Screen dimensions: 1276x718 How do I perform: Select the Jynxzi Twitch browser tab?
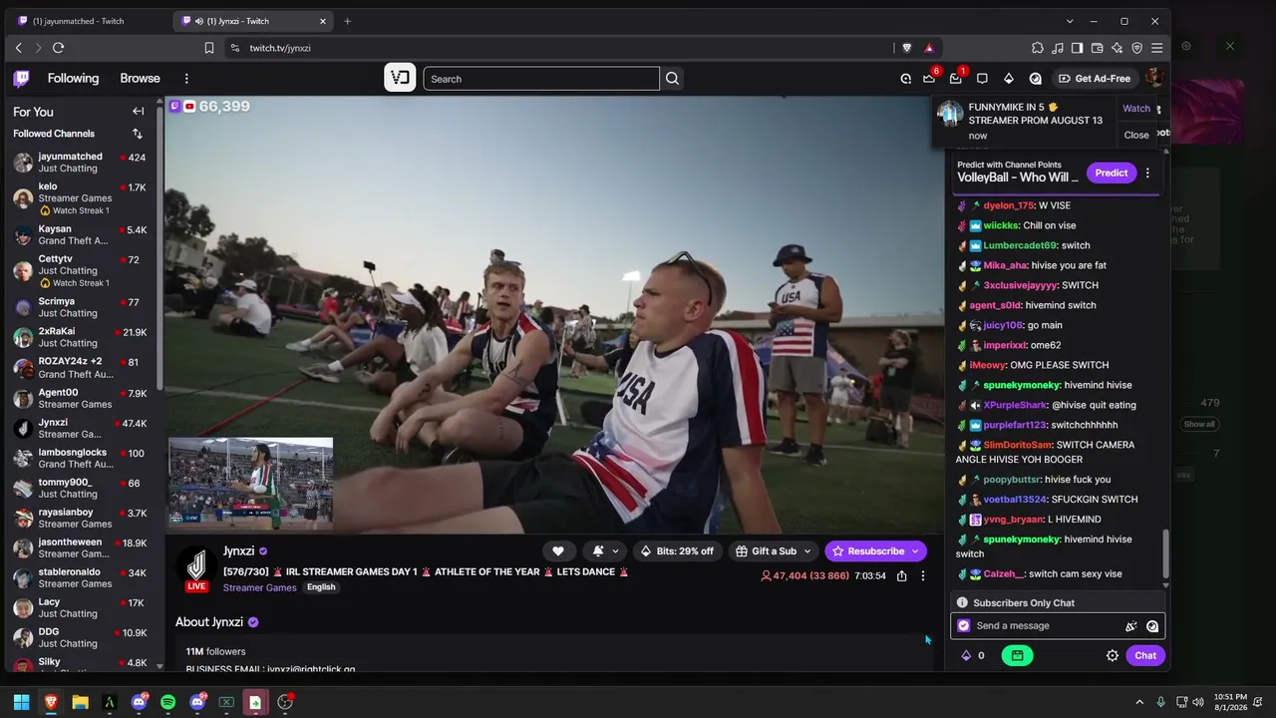254,21
